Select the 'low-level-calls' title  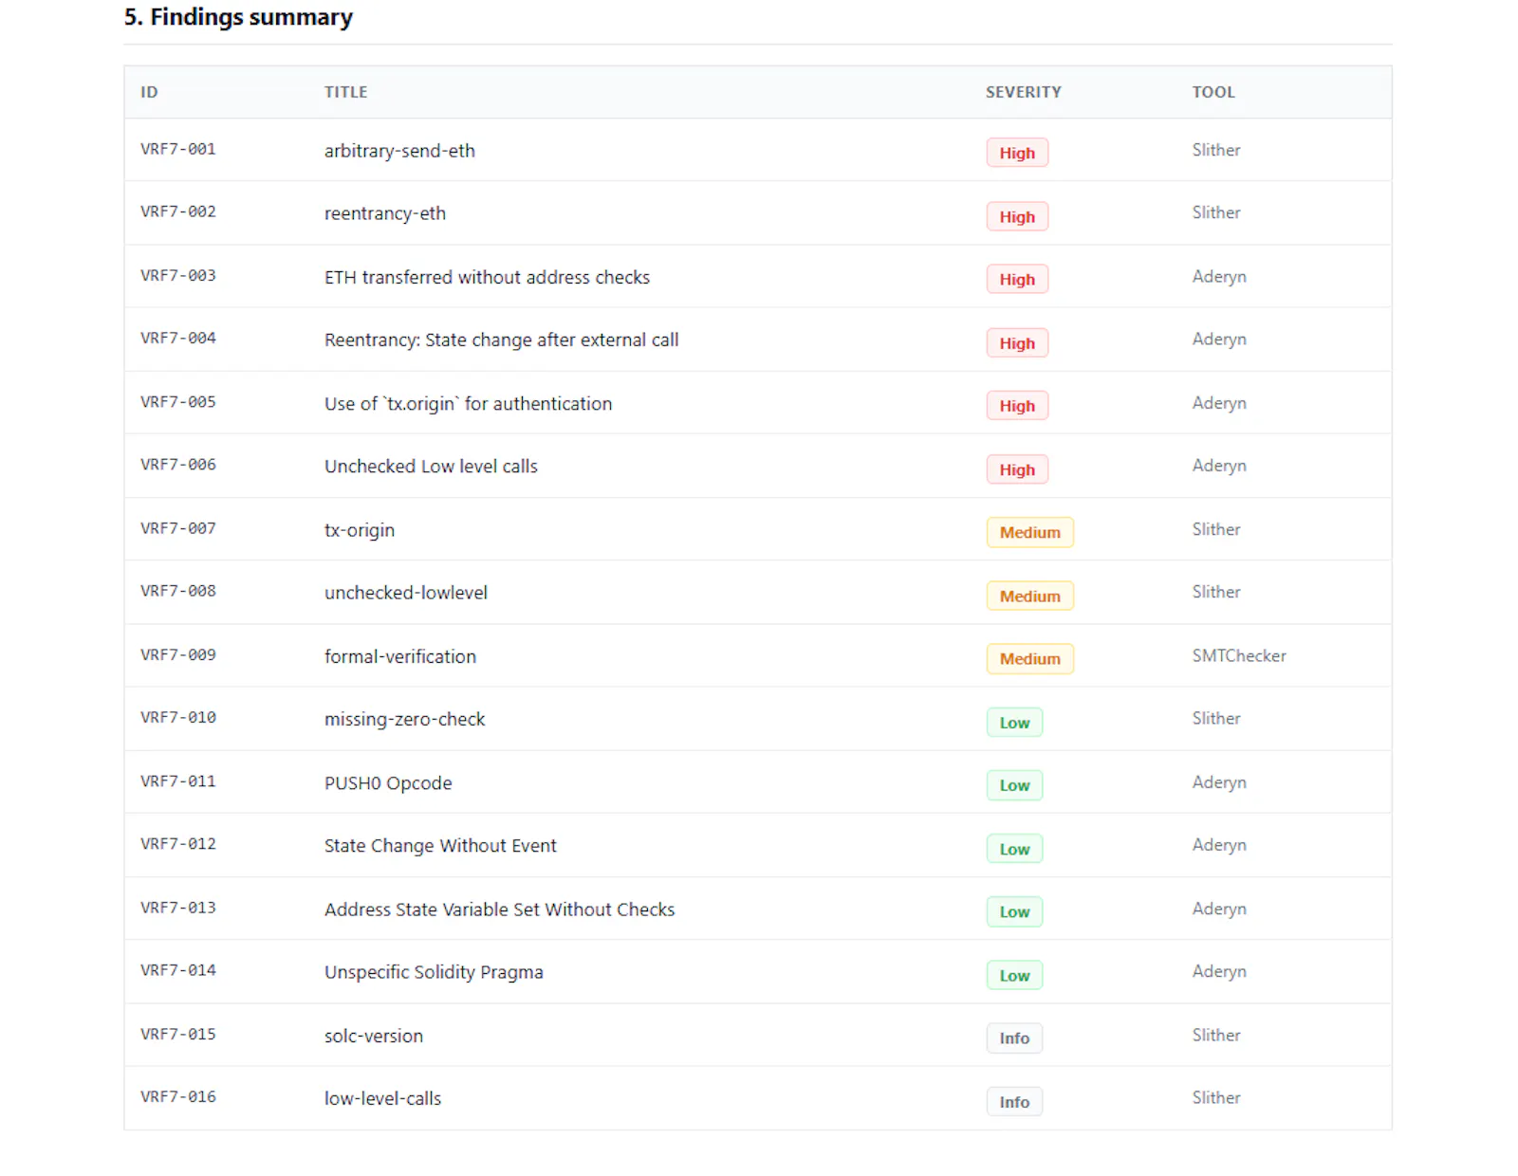click(x=382, y=1098)
